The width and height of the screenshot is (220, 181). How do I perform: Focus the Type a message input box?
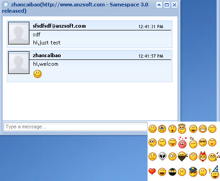[76, 127]
